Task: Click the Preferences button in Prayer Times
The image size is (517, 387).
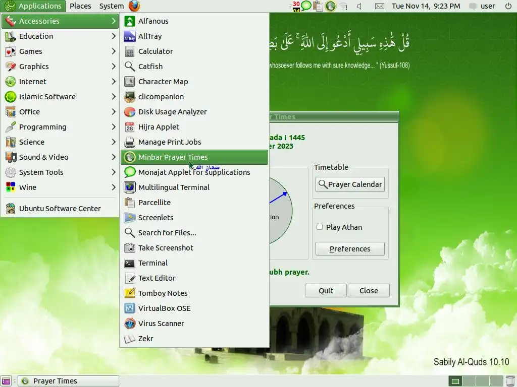Action: click(350, 249)
